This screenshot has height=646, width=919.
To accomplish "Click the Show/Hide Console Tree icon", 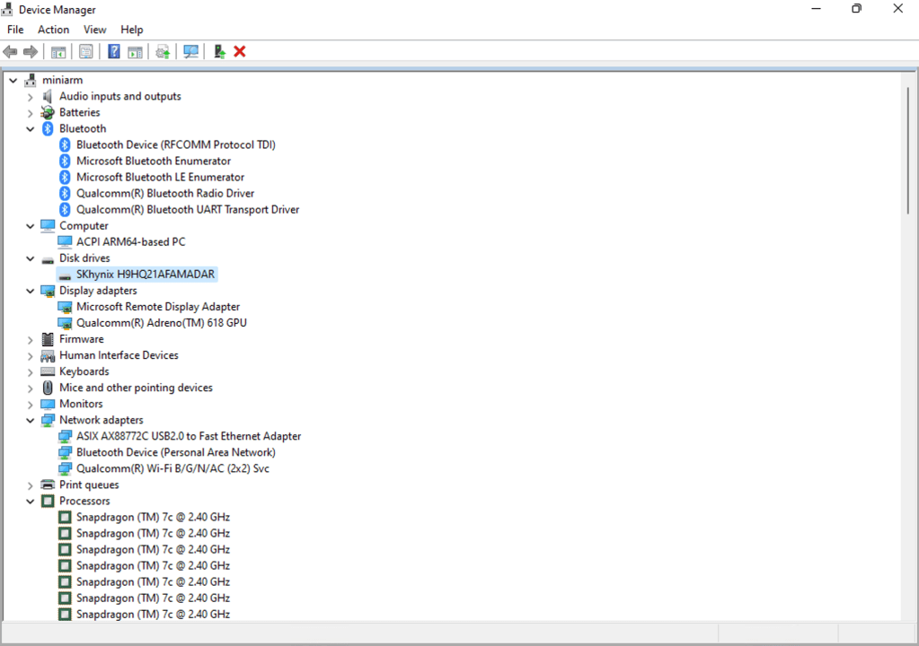I will 58,52.
